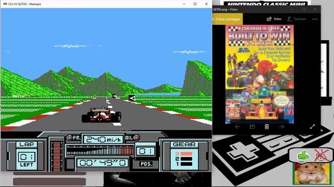Maximize the Nestopia emulator window
The width and height of the screenshot is (334, 187).
pos(195,4)
